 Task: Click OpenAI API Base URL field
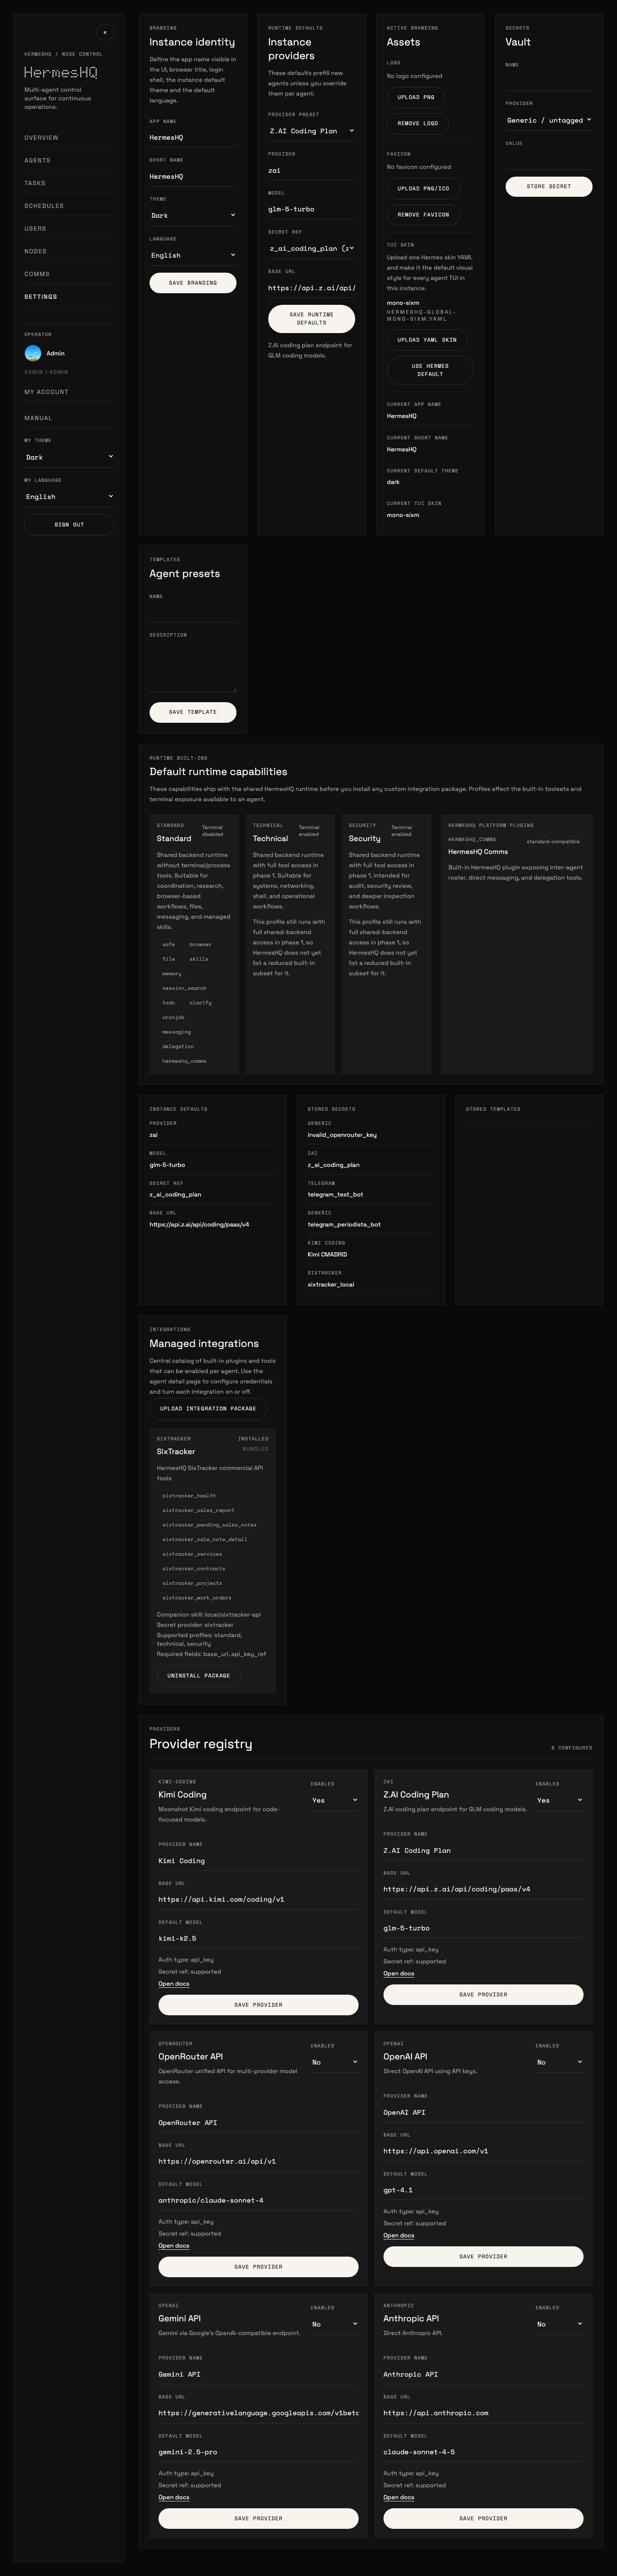[x=483, y=2151]
